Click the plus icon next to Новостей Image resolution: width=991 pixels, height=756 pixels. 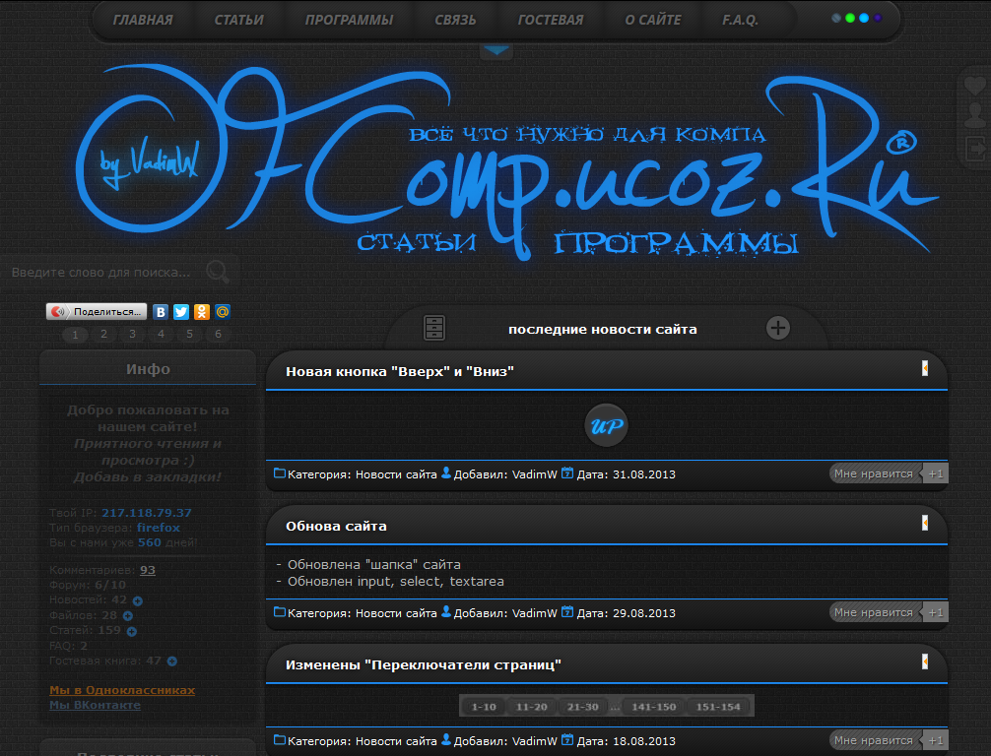tap(138, 600)
